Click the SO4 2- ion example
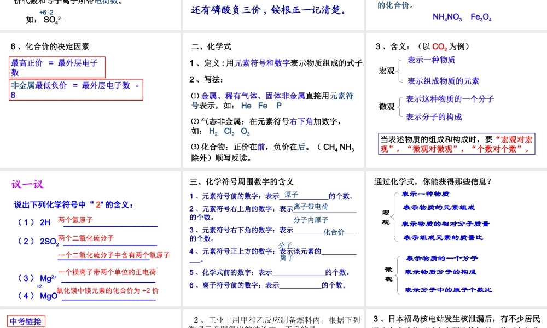The height and width of the screenshot is (328, 547). 53,20
